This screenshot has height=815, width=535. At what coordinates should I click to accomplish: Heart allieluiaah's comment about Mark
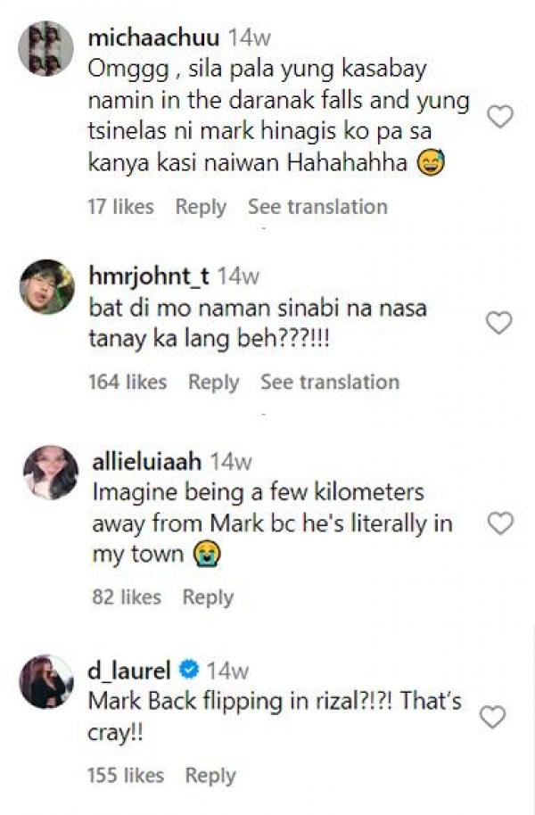click(x=500, y=523)
